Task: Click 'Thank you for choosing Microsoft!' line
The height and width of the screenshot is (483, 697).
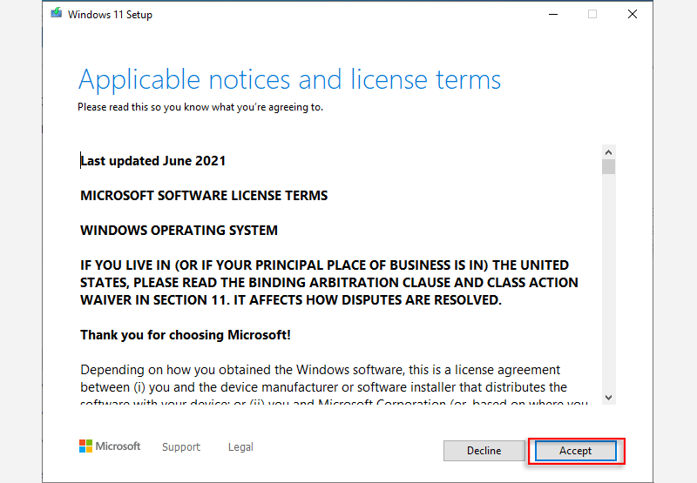Action: pyautogui.click(x=186, y=335)
